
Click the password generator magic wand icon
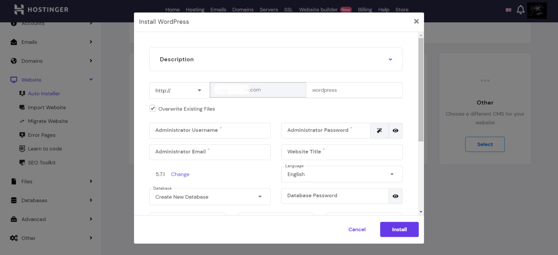tap(379, 130)
